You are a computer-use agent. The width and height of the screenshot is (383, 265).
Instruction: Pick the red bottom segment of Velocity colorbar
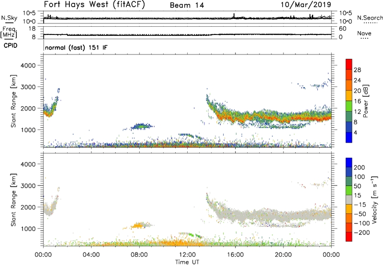click(x=349, y=237)
